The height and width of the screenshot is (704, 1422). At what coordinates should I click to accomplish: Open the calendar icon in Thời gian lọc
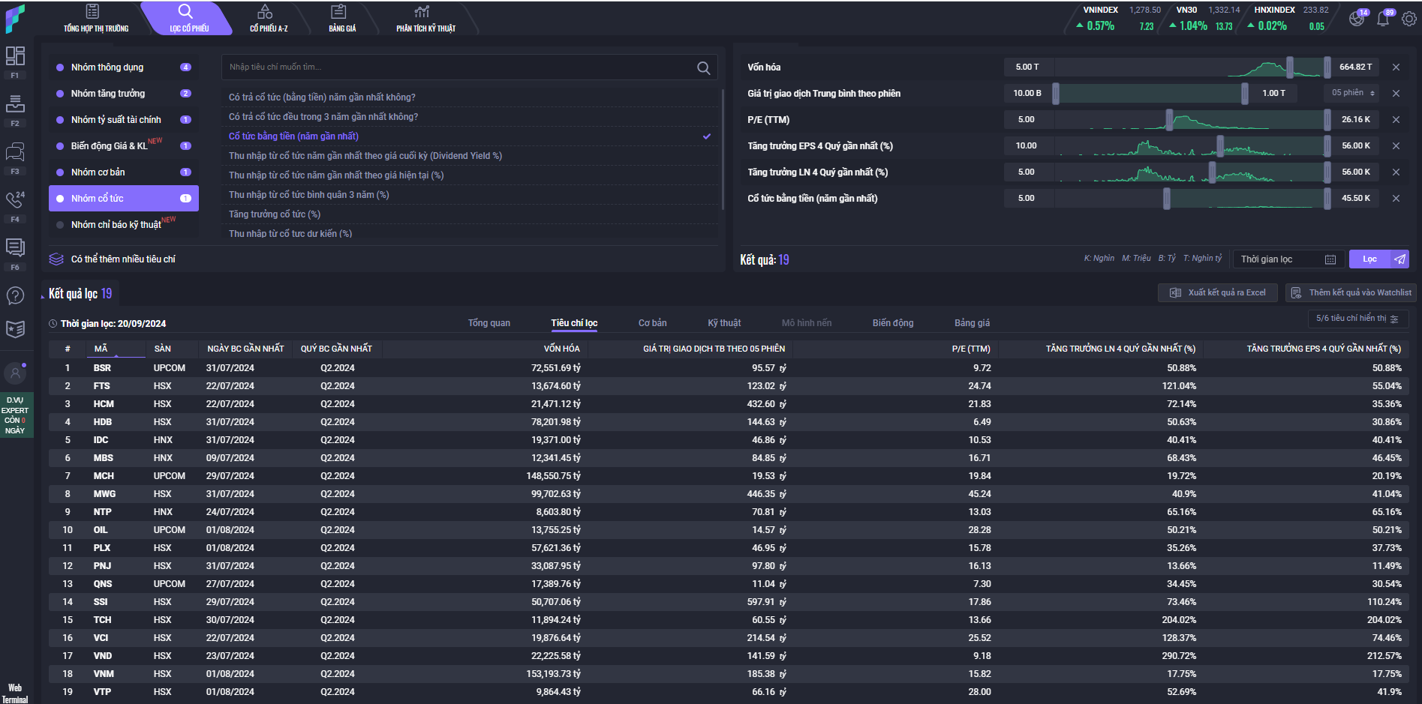1330,259
